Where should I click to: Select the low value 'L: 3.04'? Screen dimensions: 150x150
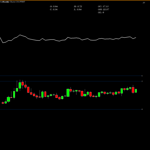pos(78,10)
